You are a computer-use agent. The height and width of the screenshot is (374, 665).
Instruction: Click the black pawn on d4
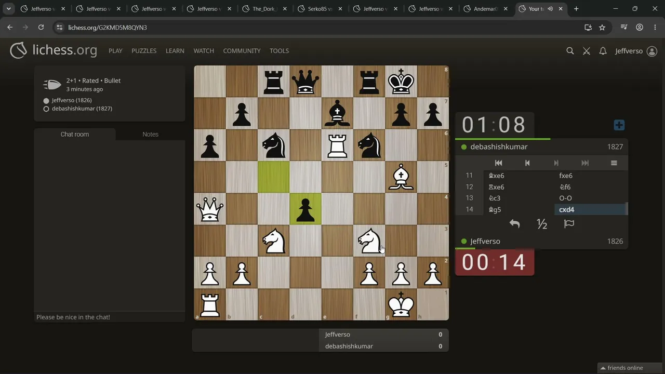[305, 209]
